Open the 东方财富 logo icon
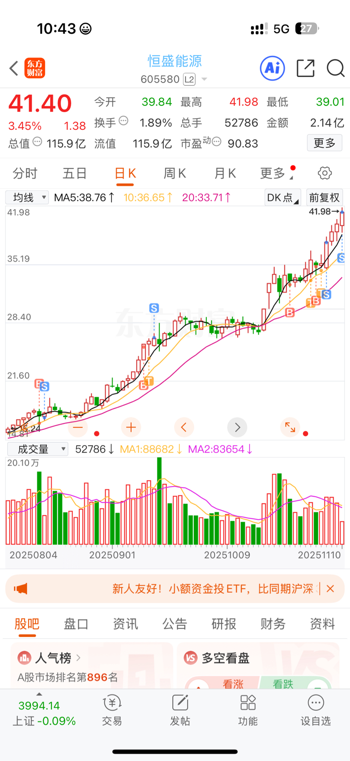The image size is (350, 761). tap(35, 68)
